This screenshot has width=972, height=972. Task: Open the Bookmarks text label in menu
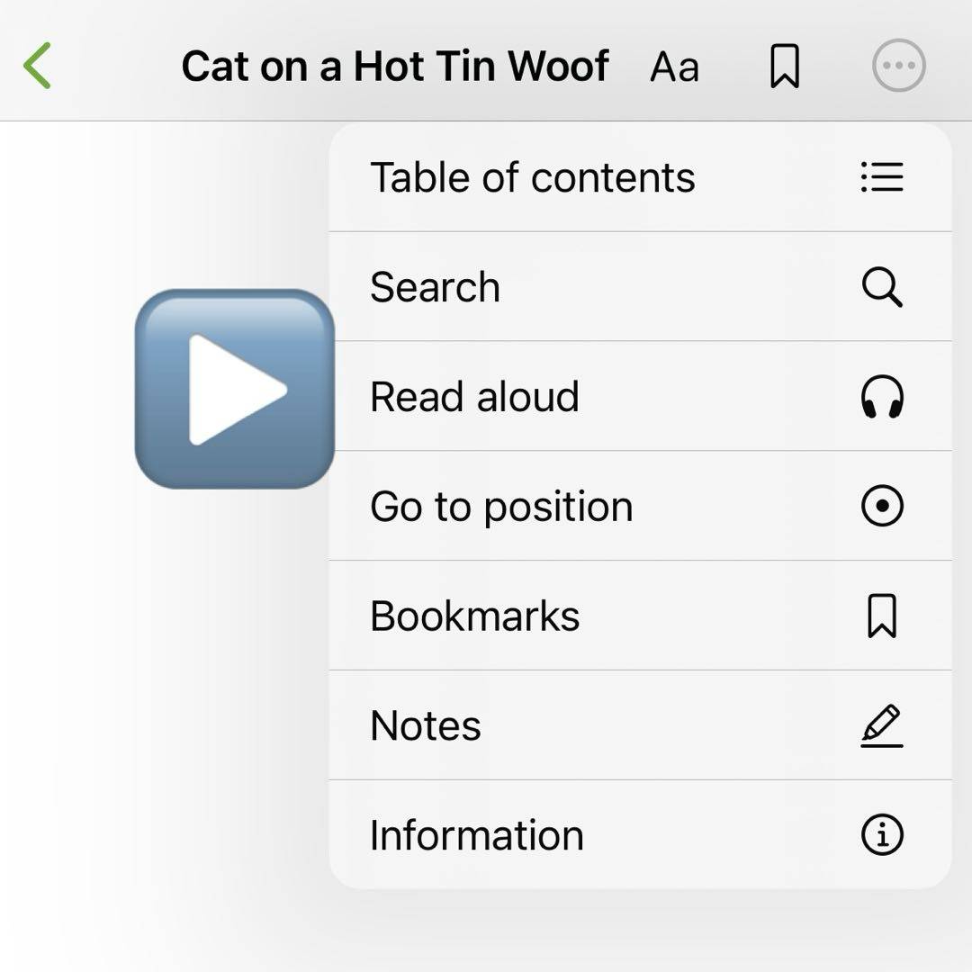coord(474,616)
